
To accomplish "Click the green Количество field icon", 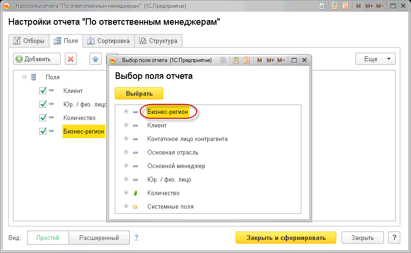I will (135, 193).
